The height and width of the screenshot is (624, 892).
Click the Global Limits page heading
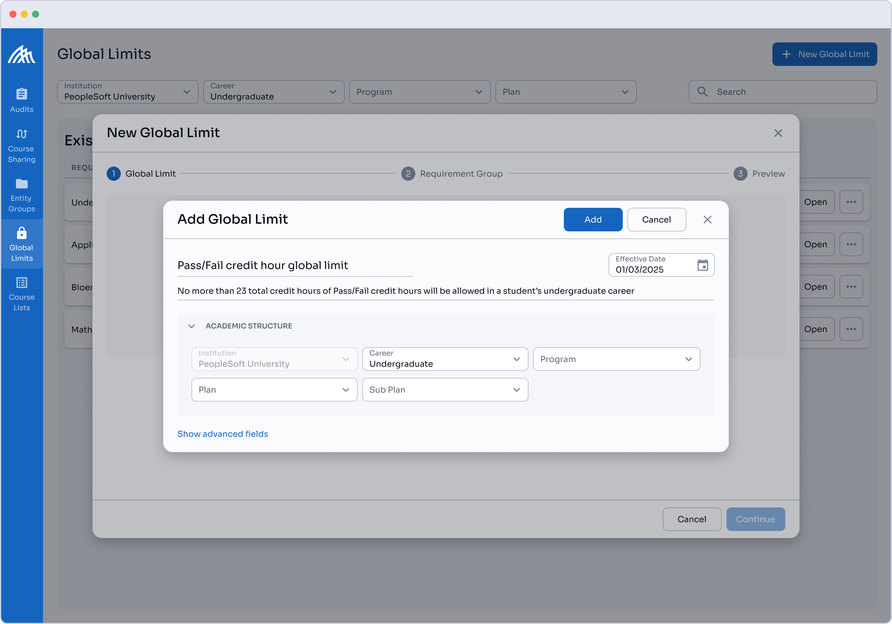coord(104,54)
